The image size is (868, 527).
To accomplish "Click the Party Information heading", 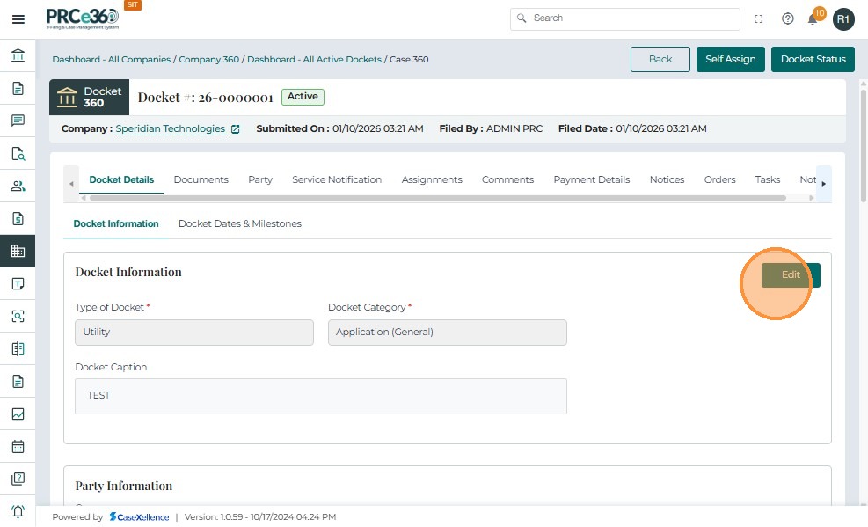I will point(123,486).
